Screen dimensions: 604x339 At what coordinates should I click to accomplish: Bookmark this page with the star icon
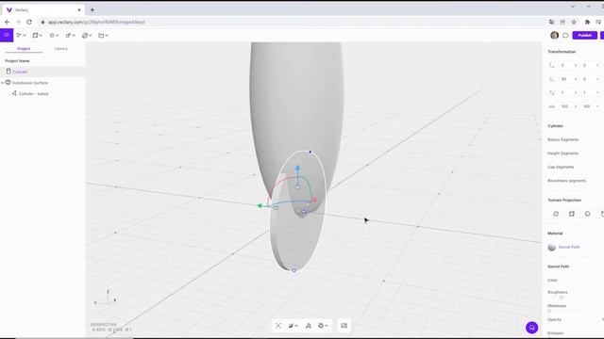coord(574,22)
